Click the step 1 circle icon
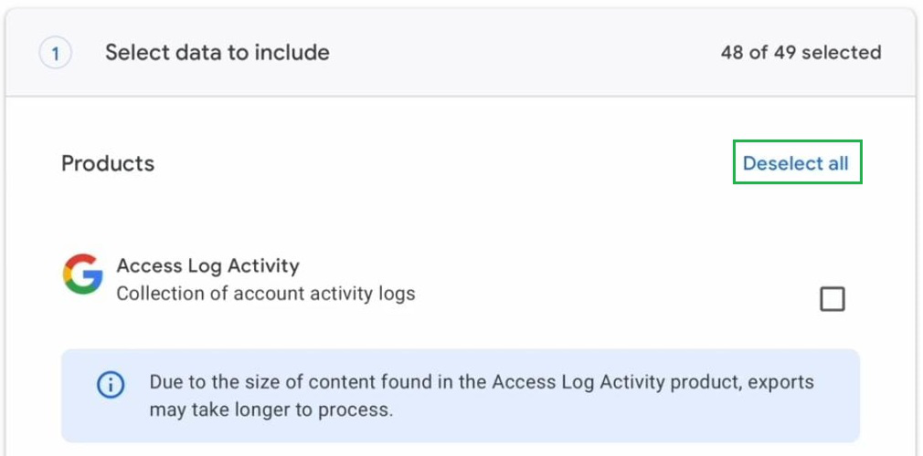Viewport: 923px width, 456px height. pyautogui.click(x=55, y=53)
